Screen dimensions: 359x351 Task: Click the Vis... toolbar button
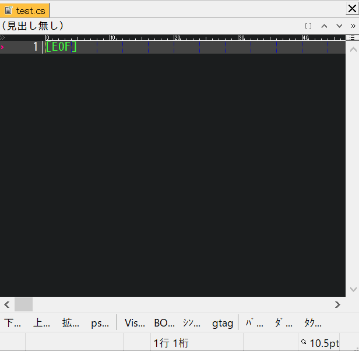pos(135,323)
